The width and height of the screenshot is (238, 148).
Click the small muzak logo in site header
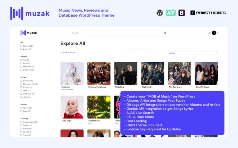click(29, 33)
